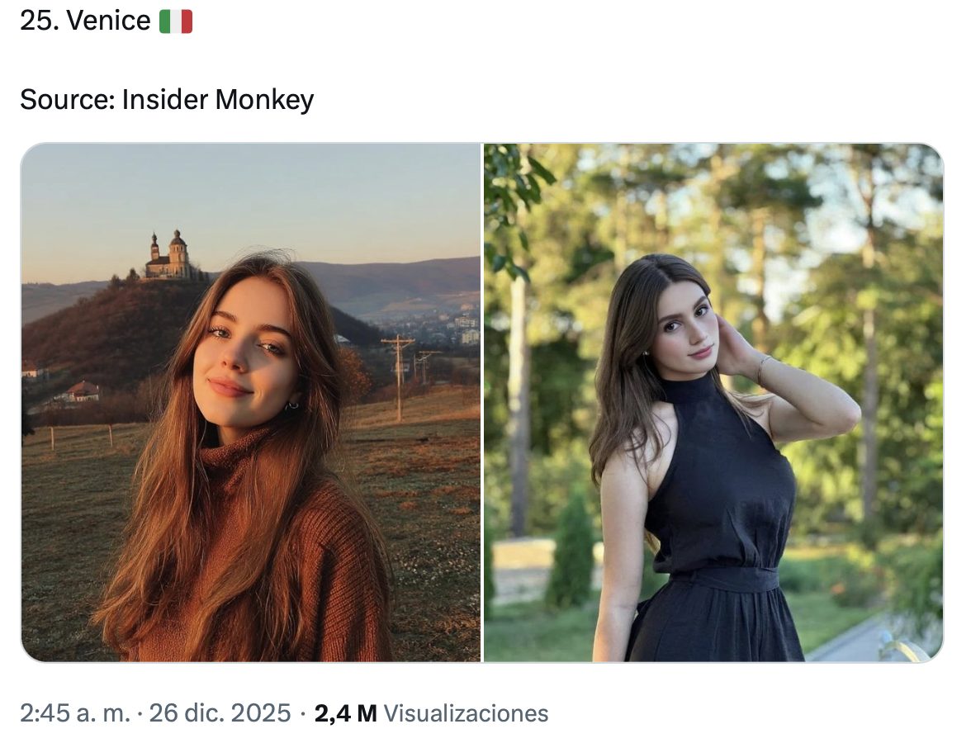The height and width of the screenshot is (743, 971).
Task: Click the hilltop church in the left photo
Action: (169, 257)
